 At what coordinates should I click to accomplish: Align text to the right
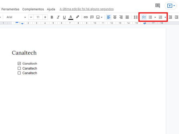click(121, 17)
